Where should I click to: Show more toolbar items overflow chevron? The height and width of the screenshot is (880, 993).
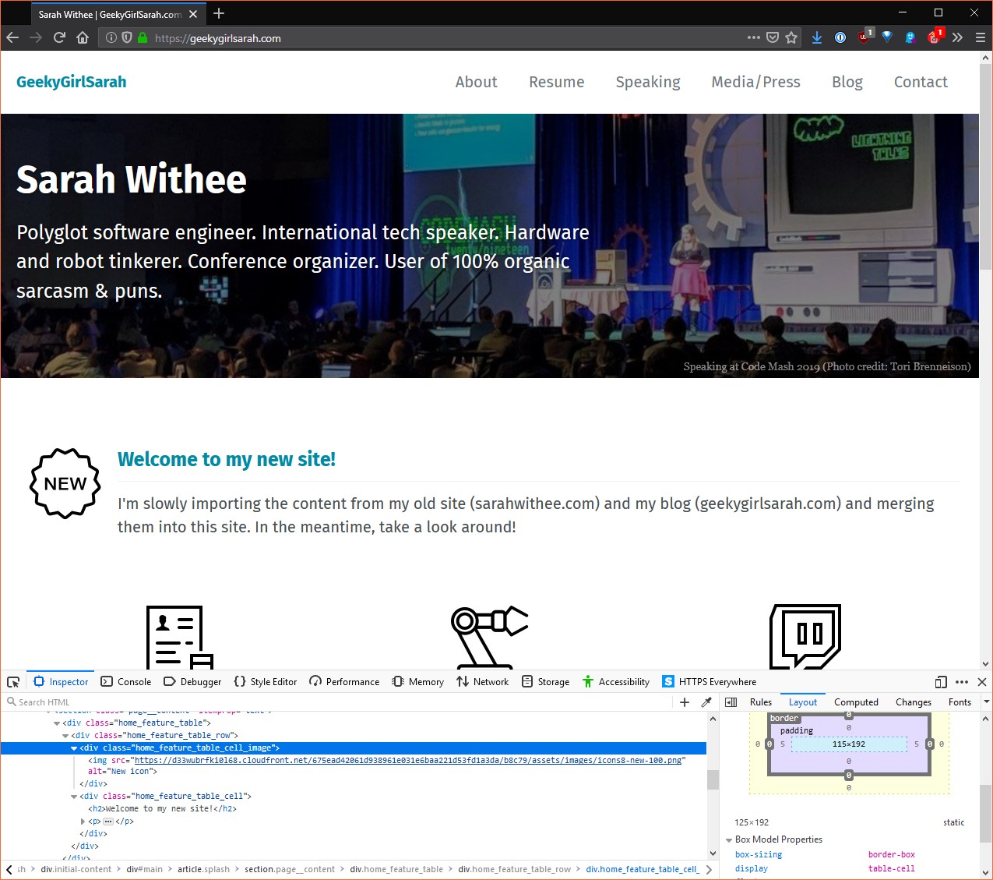[957, 37]
